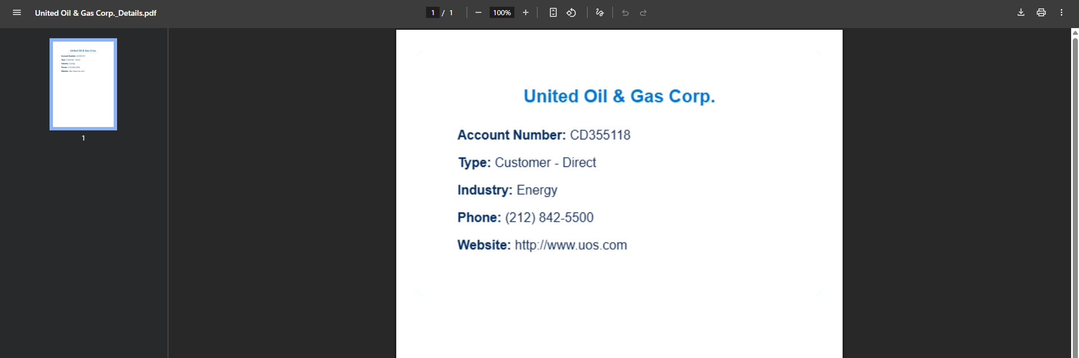Download the PDF file
1079x358 pixels.
(x=1021, y=12)
